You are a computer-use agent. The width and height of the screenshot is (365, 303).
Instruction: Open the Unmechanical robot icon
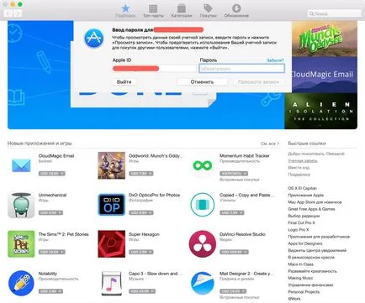coord(21,205)
